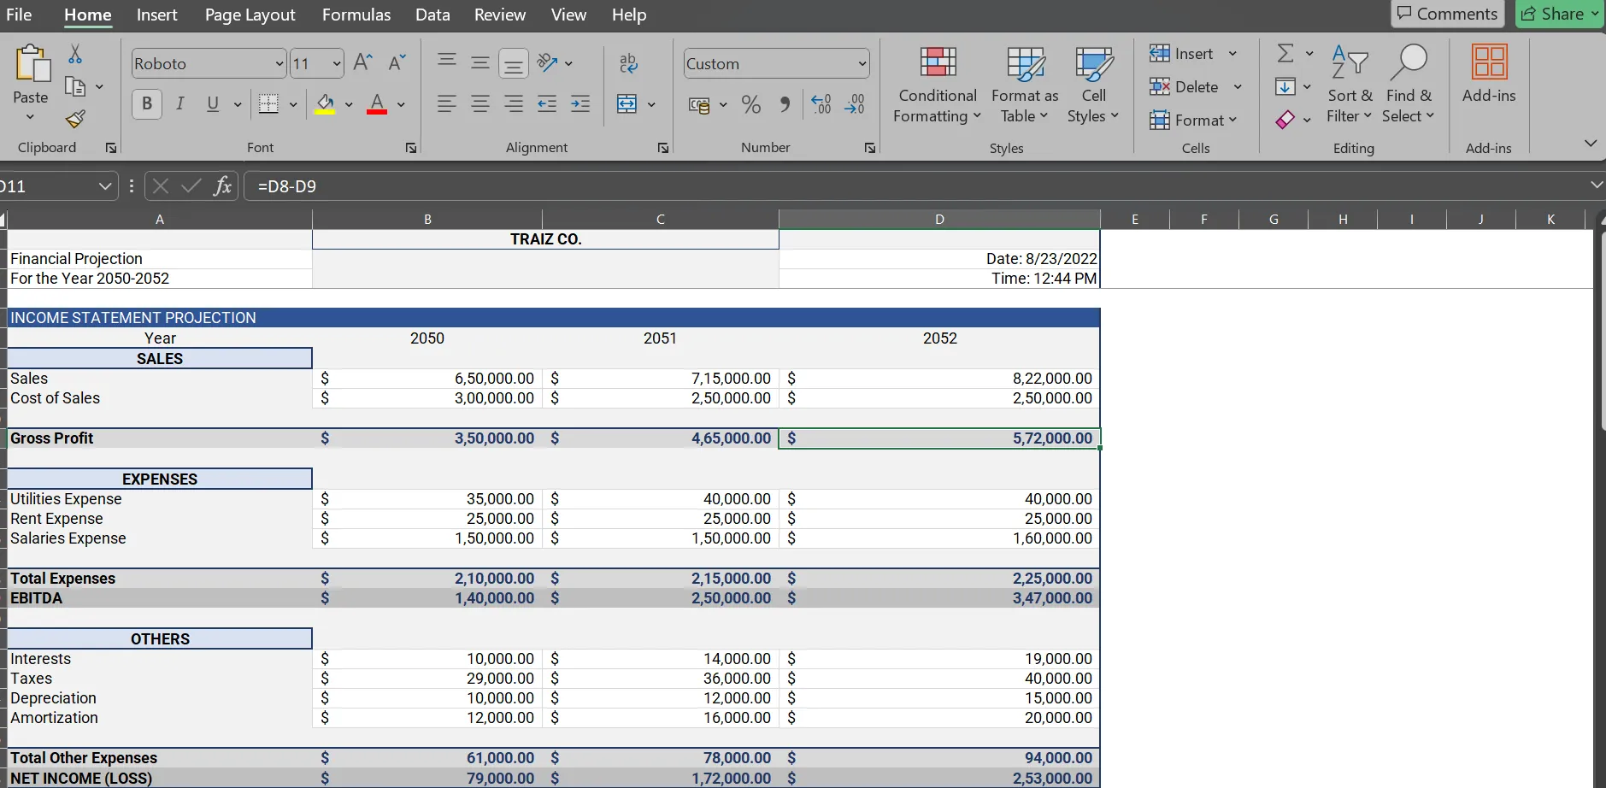Apply bottom align to cell
Image resolution: width=1606 pixels, height=788 pixels.
tap(513, 63)
